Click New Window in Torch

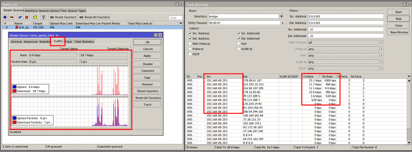[x=398, y=32]
